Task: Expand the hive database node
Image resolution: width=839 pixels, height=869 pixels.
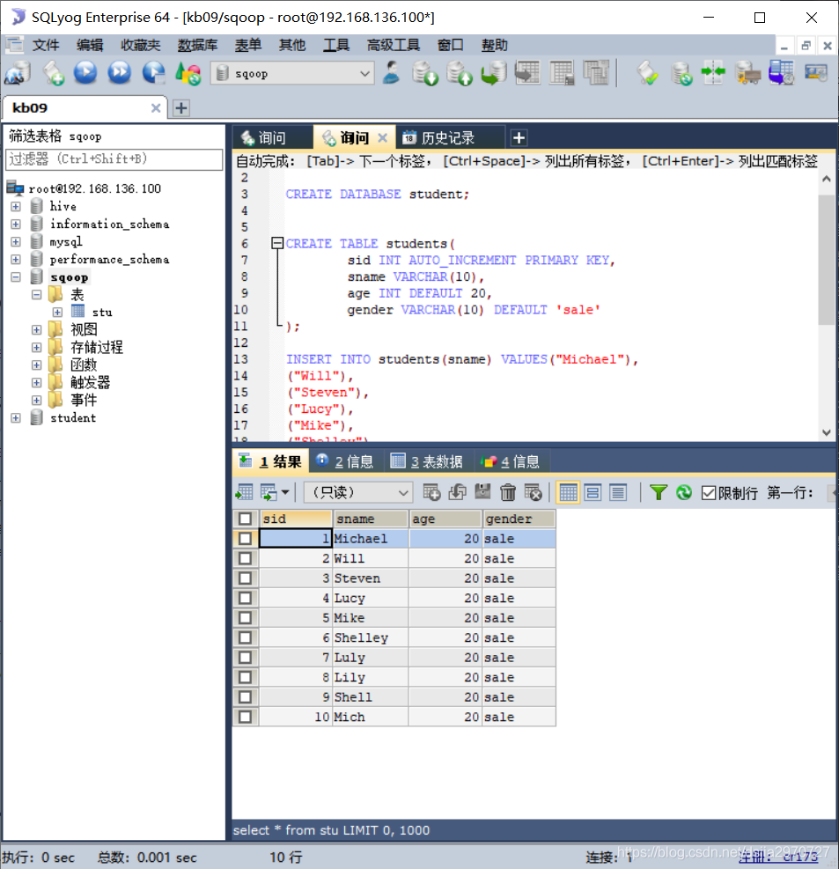Action: coord(16,207)
